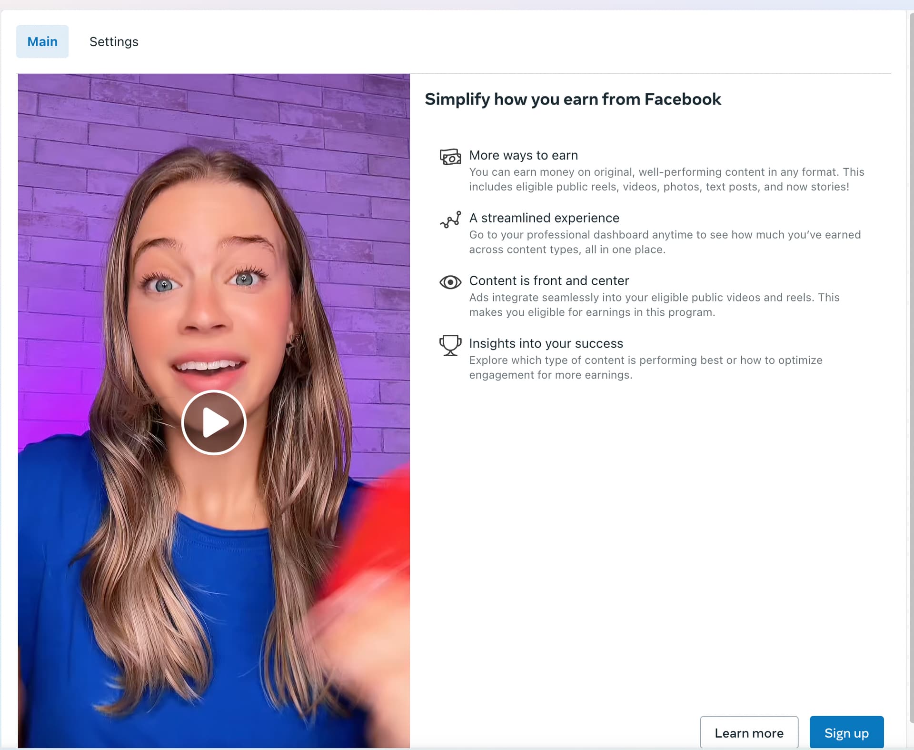Viewport: 914px width, 750px height.
Task: Select the Main tab
Action: pos(42,42)
